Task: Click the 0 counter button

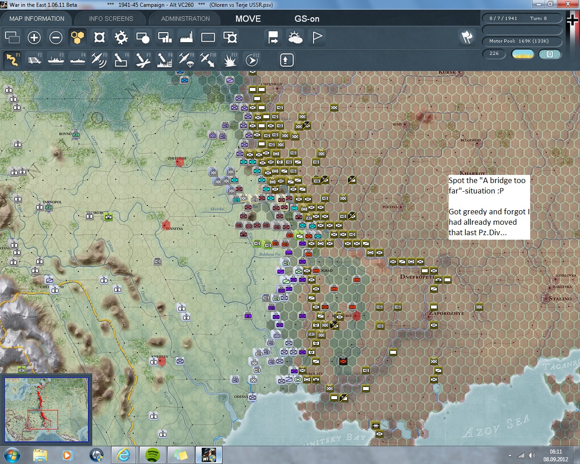Action: [550, 54]
